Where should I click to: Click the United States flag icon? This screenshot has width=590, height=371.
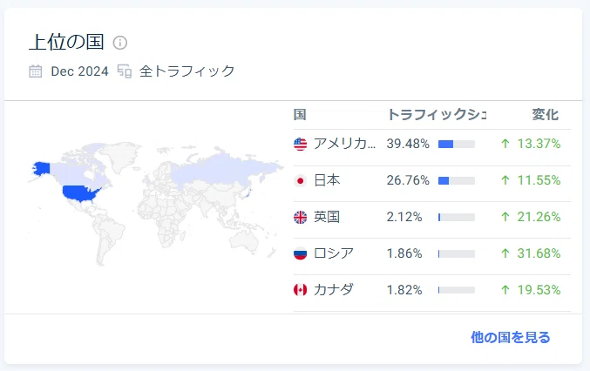pos(300,144)
